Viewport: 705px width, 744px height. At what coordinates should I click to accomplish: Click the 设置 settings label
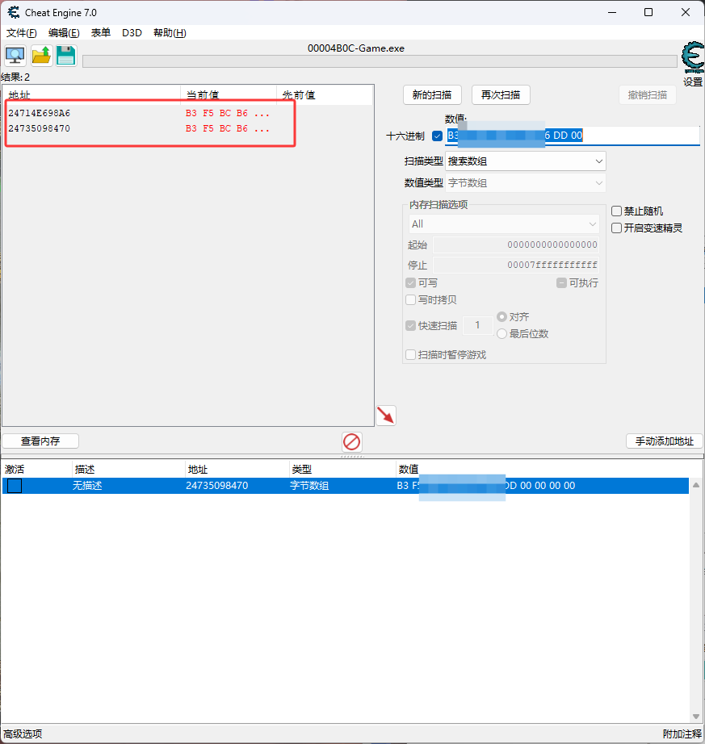693,82
